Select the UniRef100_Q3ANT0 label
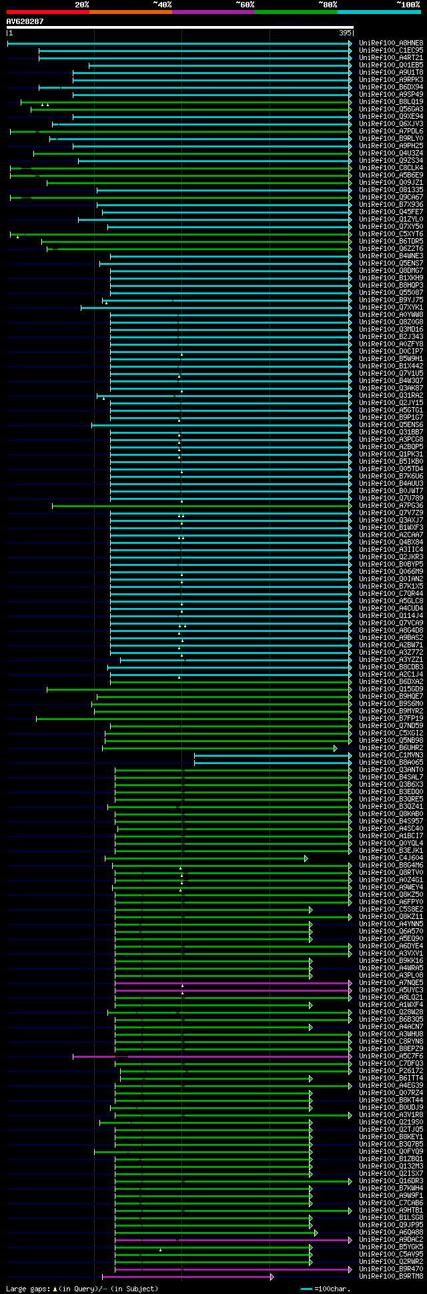Screen dimensions: 427x1294 pos(391,769)
